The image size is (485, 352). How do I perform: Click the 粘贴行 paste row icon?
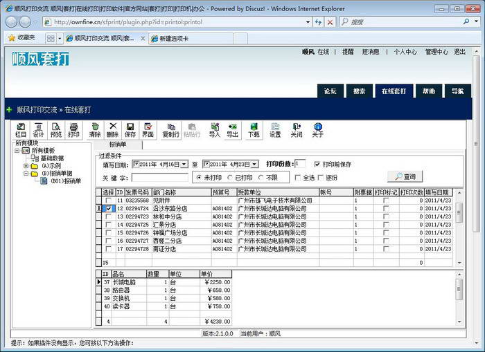pyautogui.click(x=192, y=130)
